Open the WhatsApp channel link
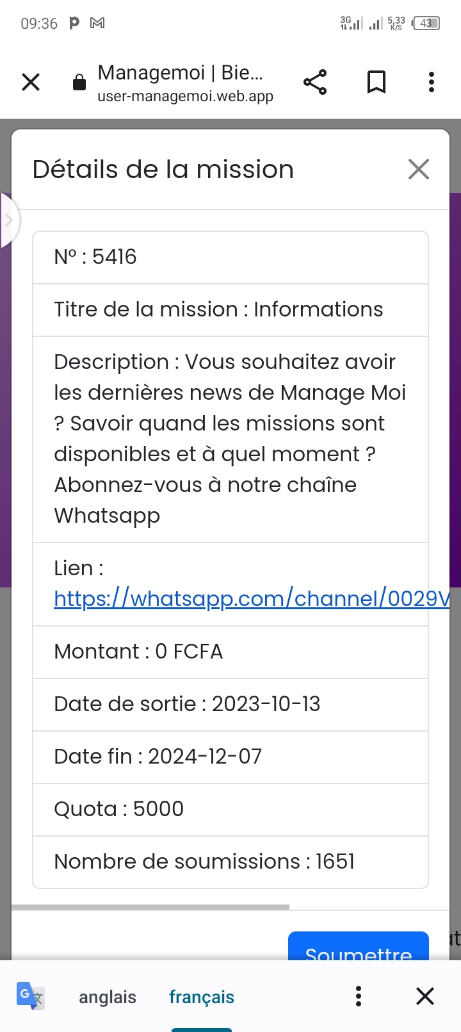This screenshot has height=1032, width=461. click(251, 598)
